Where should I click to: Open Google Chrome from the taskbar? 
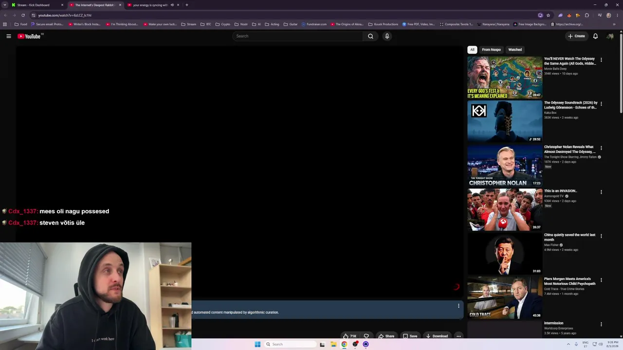(x=344, y=344)
